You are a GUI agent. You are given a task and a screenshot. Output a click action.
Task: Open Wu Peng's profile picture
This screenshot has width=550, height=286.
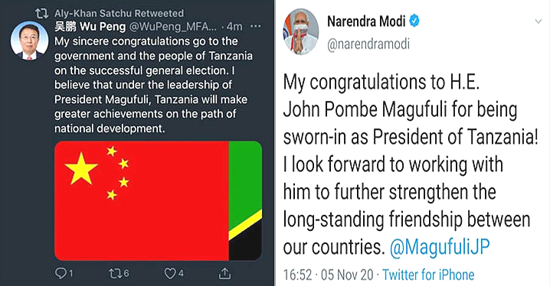(x=29, y=41)
